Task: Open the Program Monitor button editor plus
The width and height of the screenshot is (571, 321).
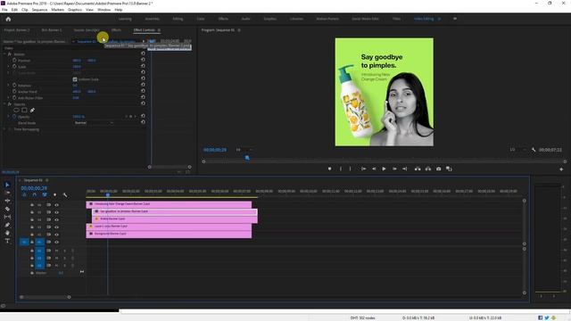Action: [x=561, y=169]
